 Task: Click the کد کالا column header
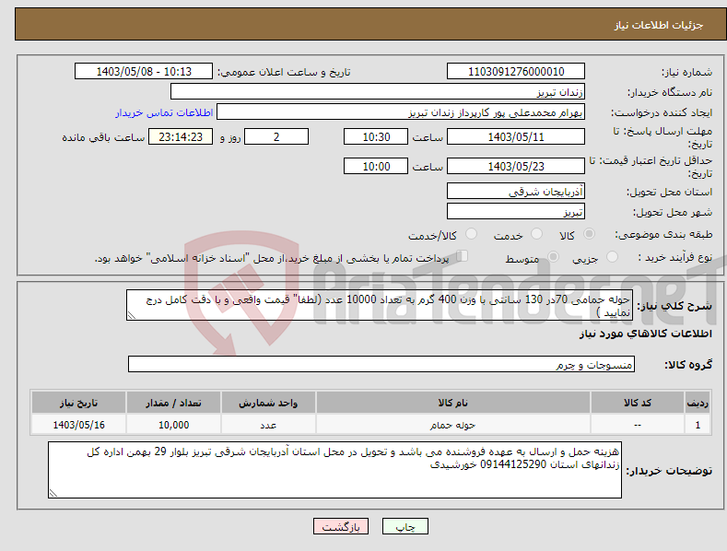[x=638, y=403]
